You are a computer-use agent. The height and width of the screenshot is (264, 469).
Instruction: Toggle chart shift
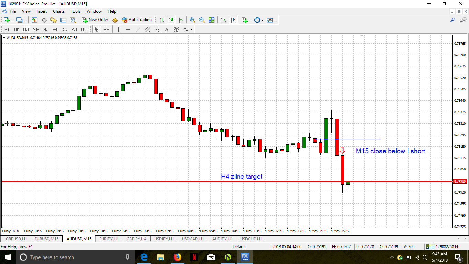point(233,20)
